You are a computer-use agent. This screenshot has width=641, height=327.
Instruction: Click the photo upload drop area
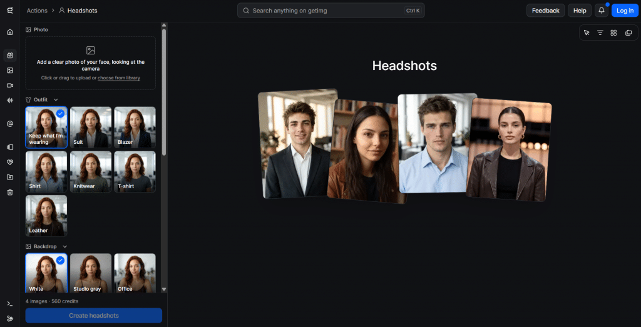(90, 63)
